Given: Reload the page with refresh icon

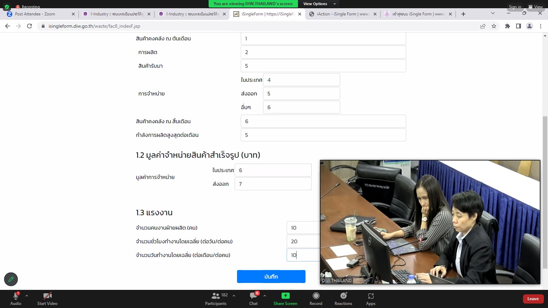Looking at the screenshot, I should (x=29, y=26).
